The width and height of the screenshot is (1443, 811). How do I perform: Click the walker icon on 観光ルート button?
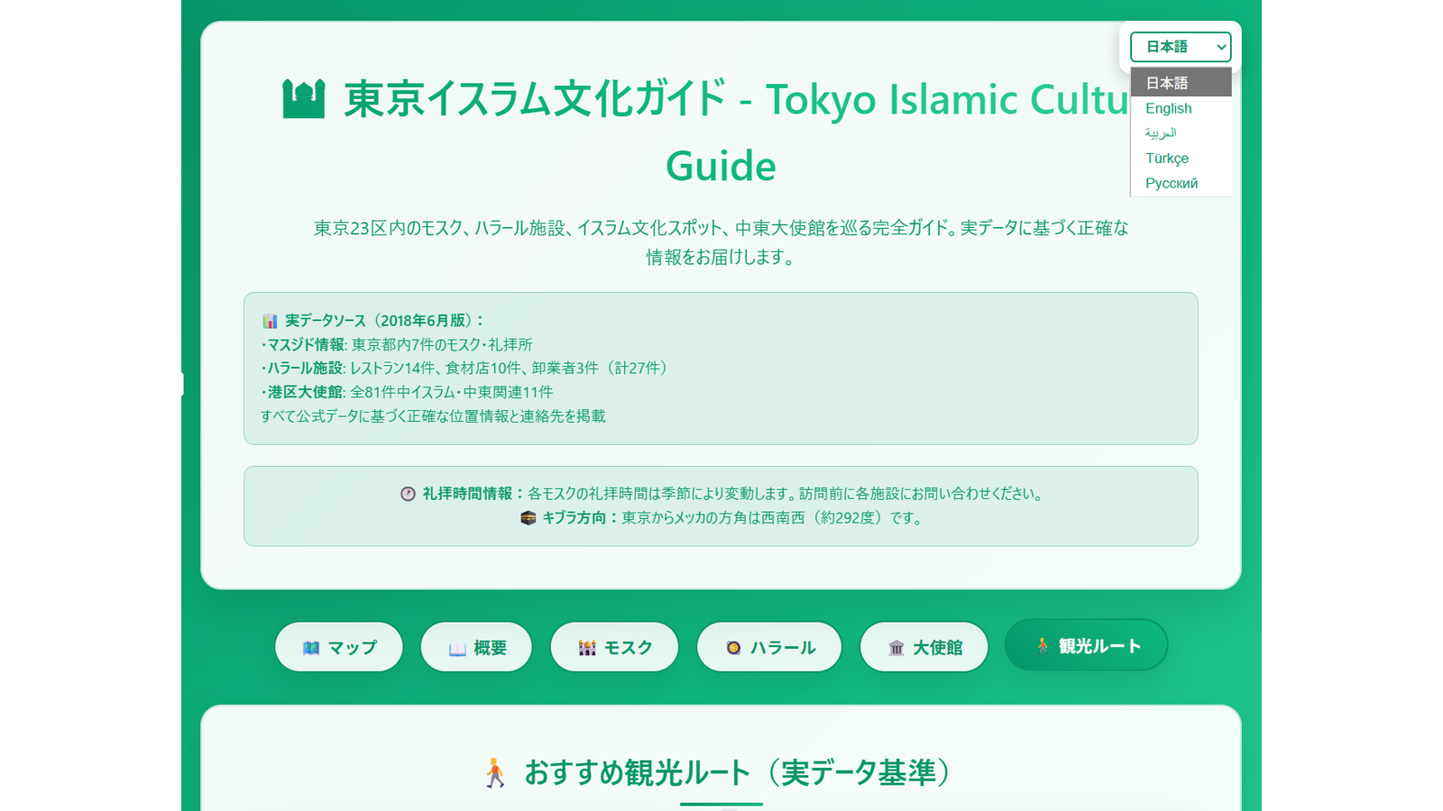tap(1043, 645)
